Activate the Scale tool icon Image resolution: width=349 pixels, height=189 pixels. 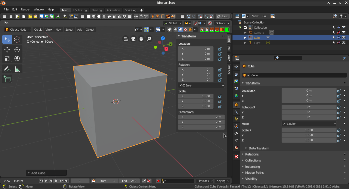click(7, 58)
